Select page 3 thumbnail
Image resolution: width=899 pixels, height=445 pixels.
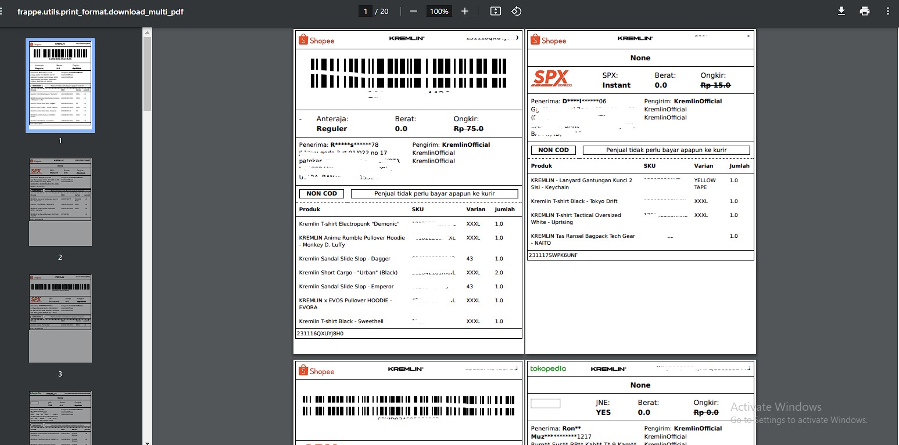60,319
